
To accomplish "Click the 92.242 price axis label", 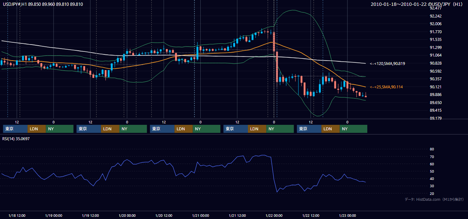I will (436, 16).
